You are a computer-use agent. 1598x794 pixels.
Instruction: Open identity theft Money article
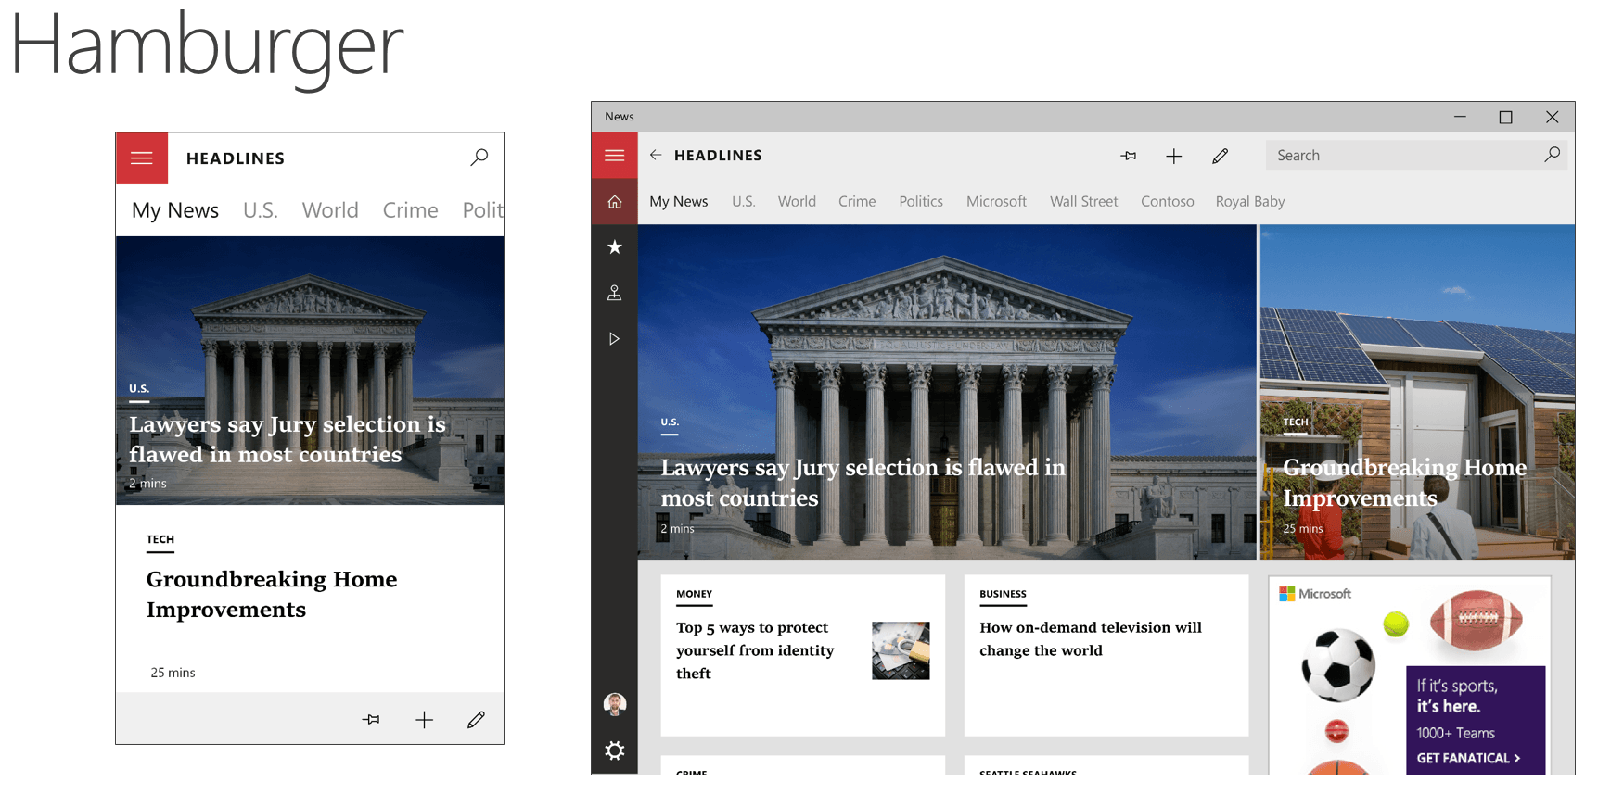[x=803, y=655]
